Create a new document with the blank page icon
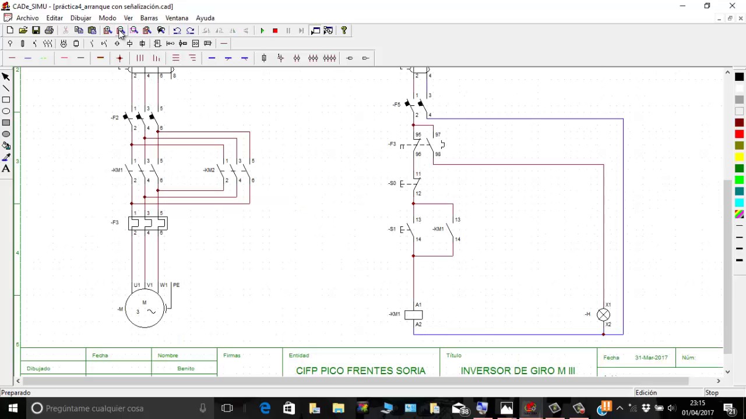746x419 pixels. pos(10,30)
